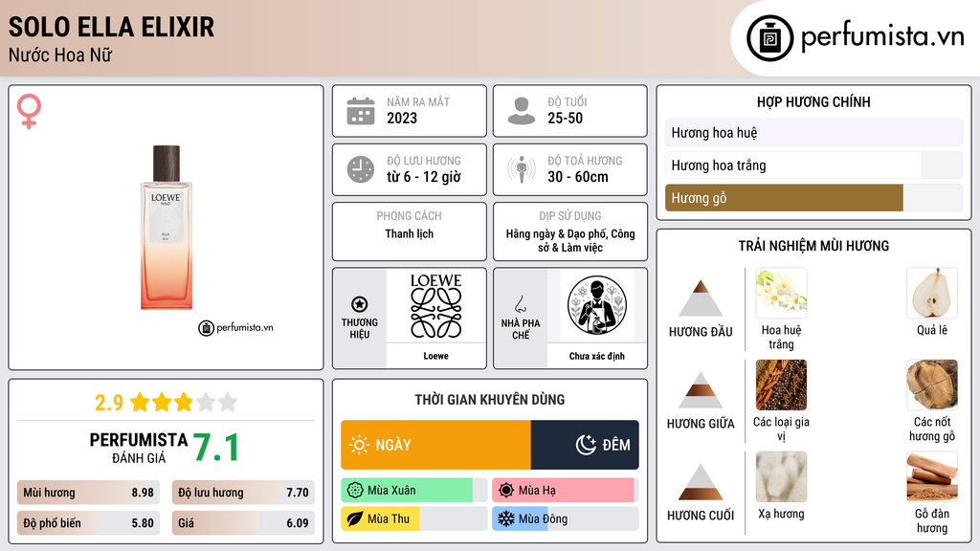Click the leaf icon beside Mùa Thu
The image size is (980, 551).
pyautogui.click(x=354, y=518)
